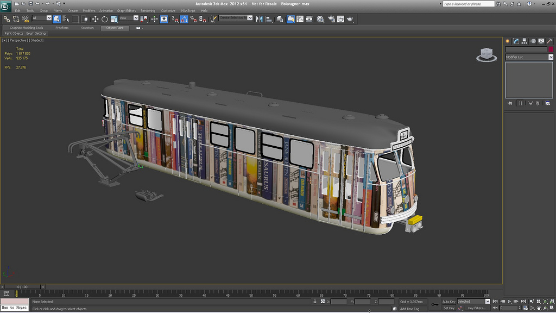
Task: Activate the Select Object tool
Action: [x=56, y=19]
